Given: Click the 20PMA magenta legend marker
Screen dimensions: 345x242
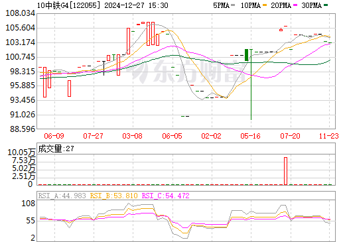Looking at the screenshot, I should coord(295,5).
